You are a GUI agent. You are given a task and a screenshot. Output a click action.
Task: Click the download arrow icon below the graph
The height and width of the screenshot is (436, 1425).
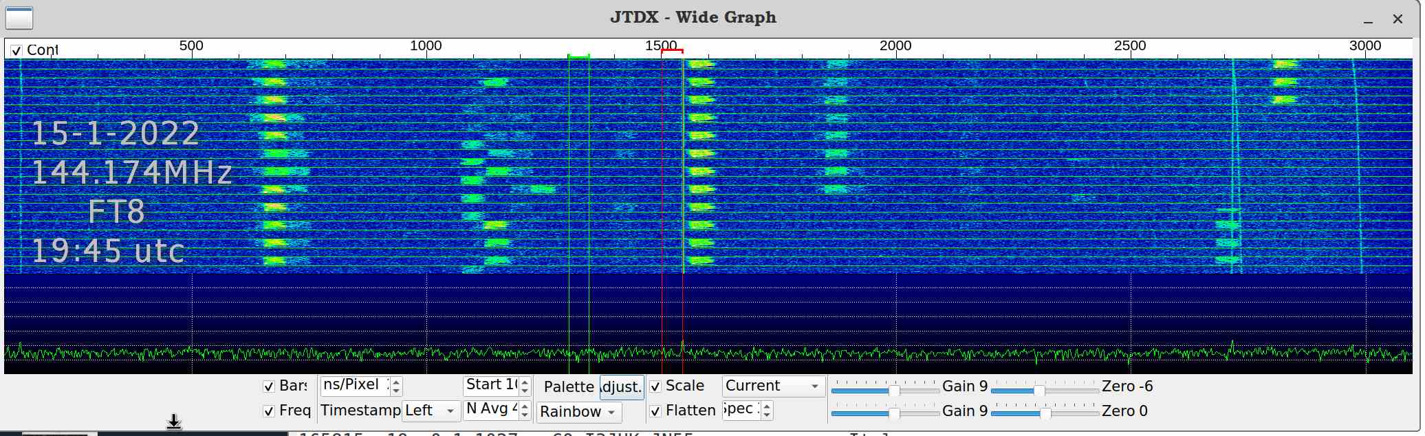pos(174,422)
